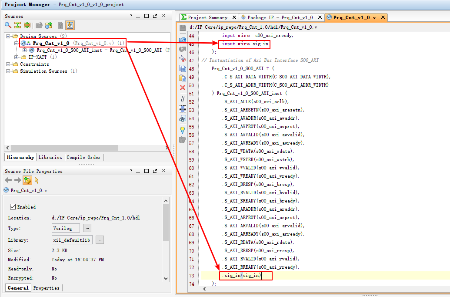Viewport: 450px width, 297px height.
Task: Toggle the highlighted icon at the end of the Sources toolbar
Action: click(70, 25)
